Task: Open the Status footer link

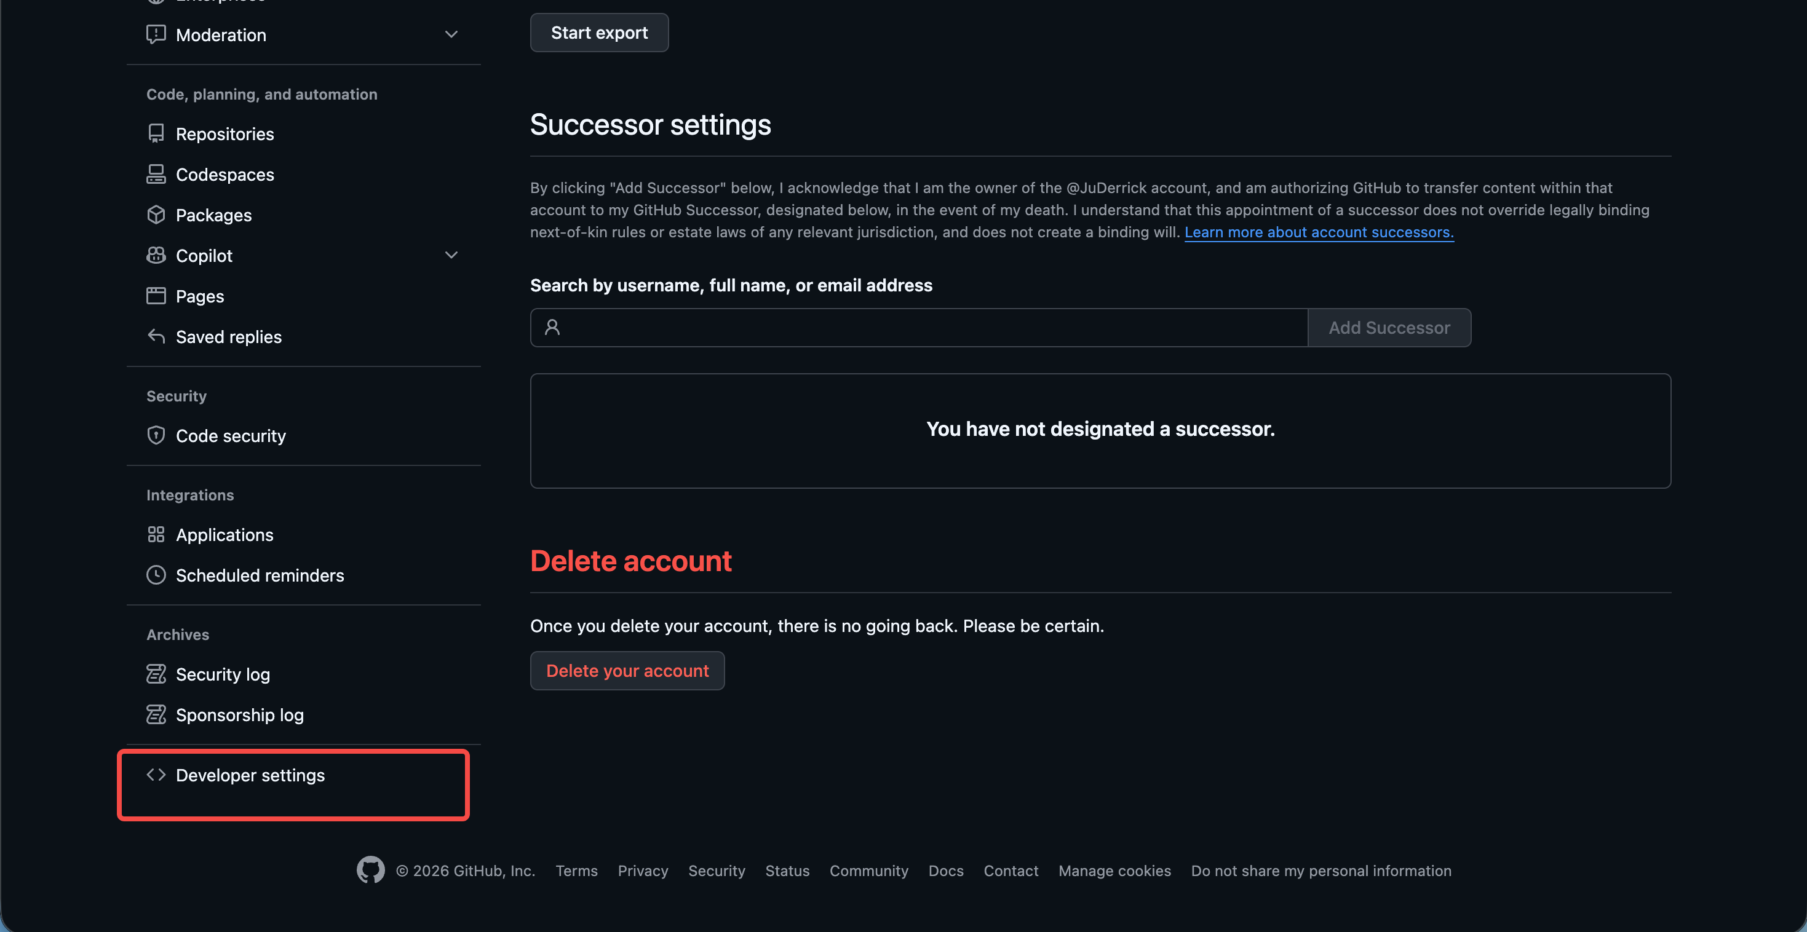Action: click(x=787, y=871)
